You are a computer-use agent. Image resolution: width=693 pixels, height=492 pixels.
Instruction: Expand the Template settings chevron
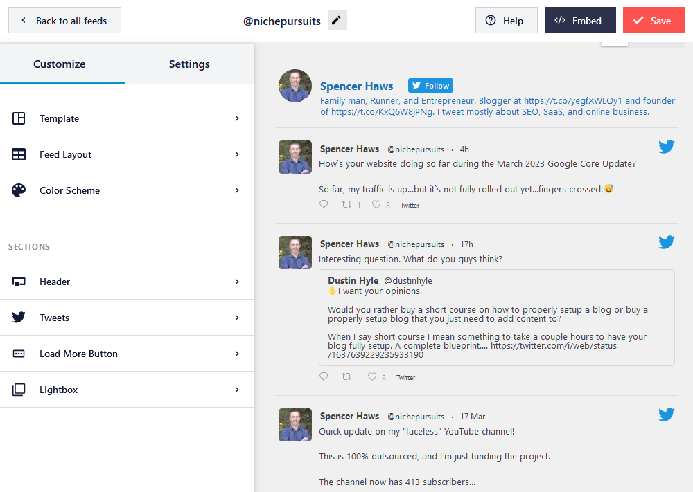pyautogui.click(x=237, y=118)
